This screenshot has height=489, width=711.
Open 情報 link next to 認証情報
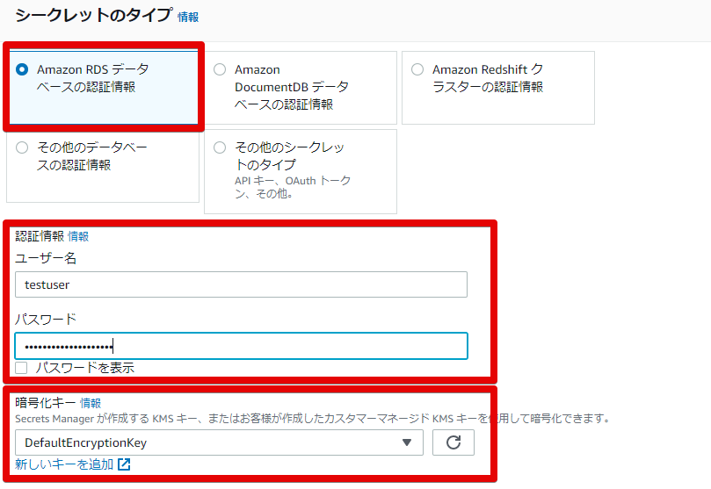point(78,236)
